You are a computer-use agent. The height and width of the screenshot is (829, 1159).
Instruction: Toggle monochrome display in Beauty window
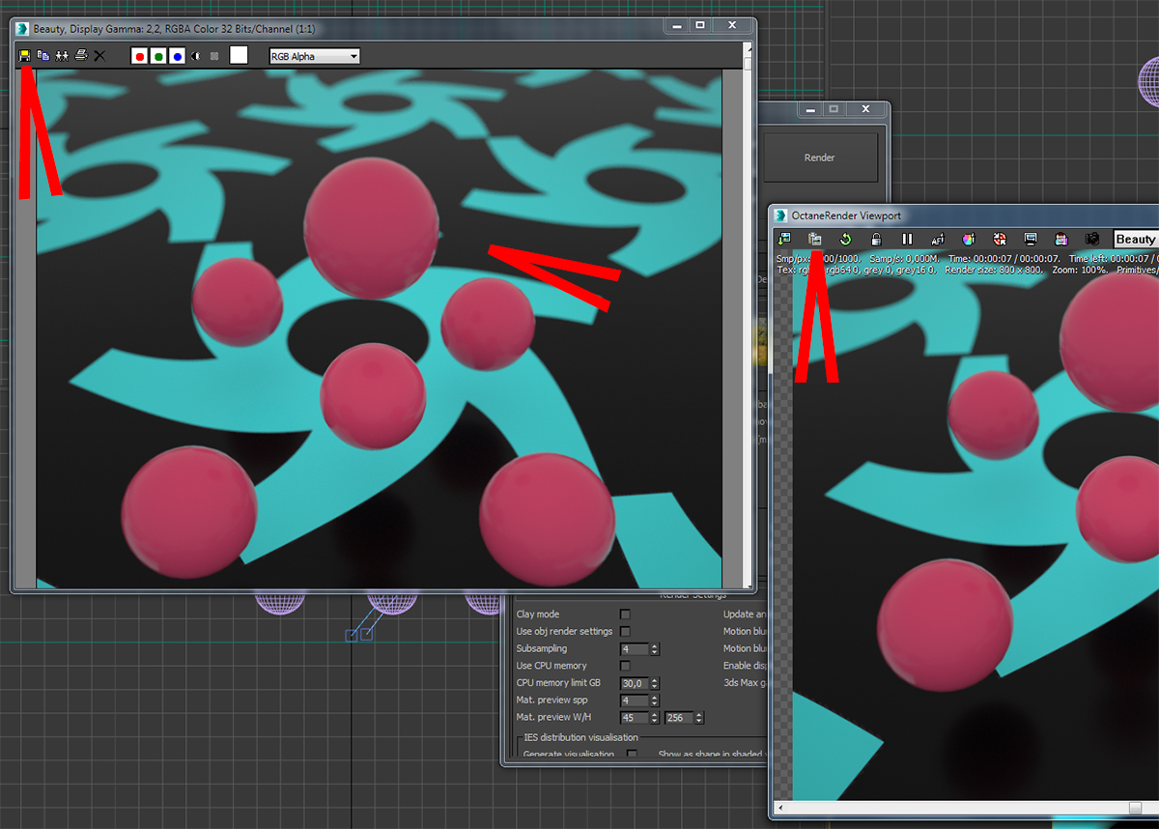coord(214,56)
